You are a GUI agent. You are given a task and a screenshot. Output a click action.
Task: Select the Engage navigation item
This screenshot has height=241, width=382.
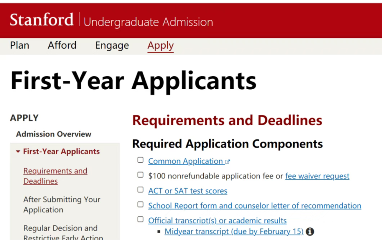[112, 46]
